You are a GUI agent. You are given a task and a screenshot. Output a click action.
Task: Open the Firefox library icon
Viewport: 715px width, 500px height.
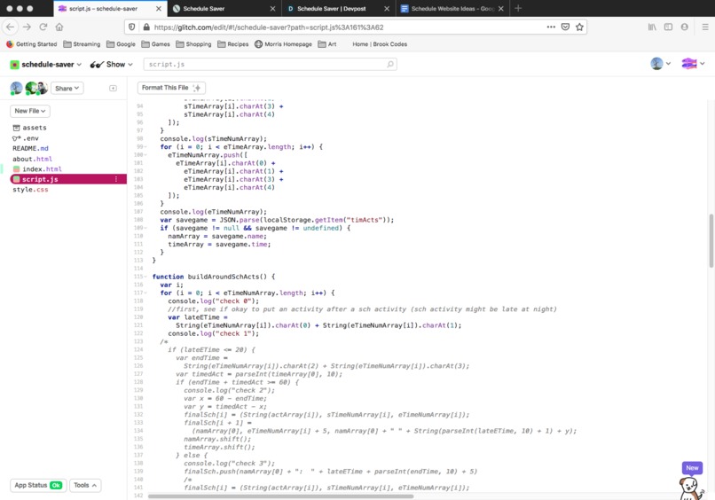pos(652,27)
